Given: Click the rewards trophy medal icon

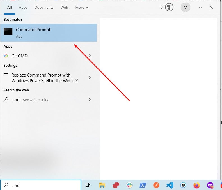Looking at the screenshot, I should [x=169, y=7].
